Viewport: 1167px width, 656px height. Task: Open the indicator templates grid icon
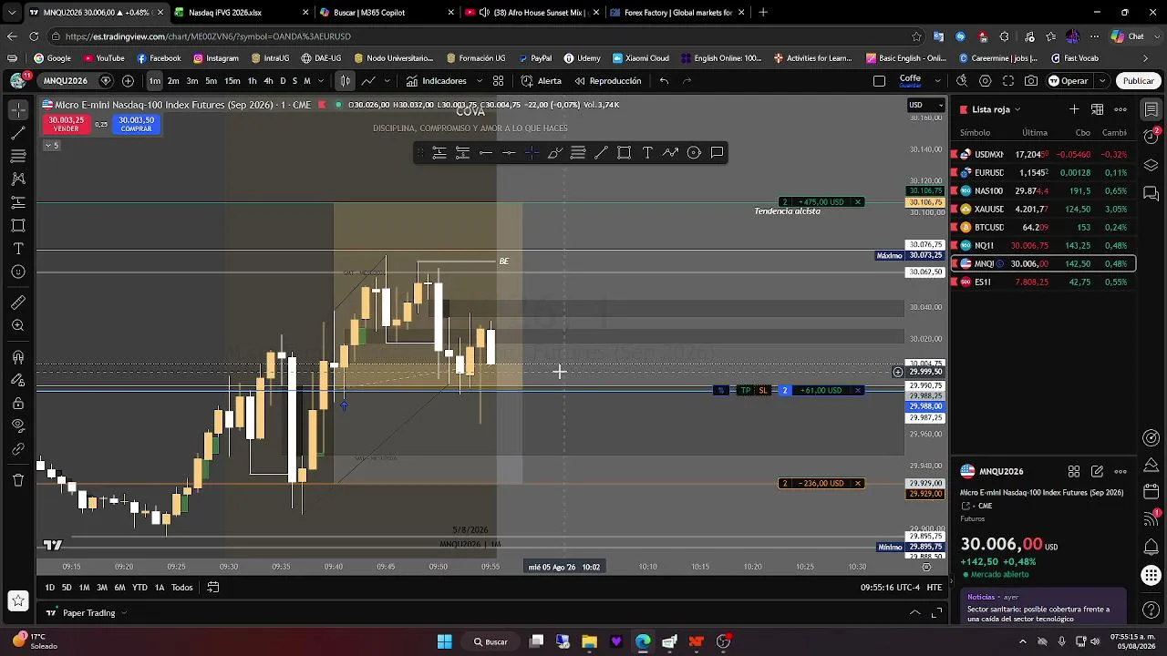click(x=498, y=81)
